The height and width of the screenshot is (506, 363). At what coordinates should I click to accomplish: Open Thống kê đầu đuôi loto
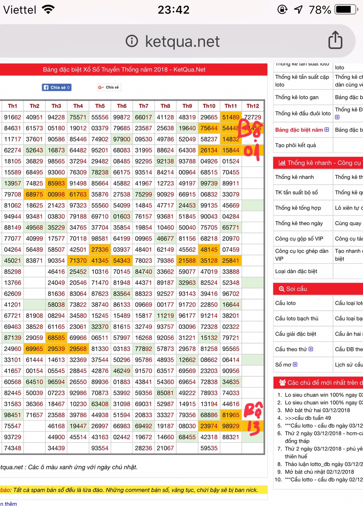[303, 113]
